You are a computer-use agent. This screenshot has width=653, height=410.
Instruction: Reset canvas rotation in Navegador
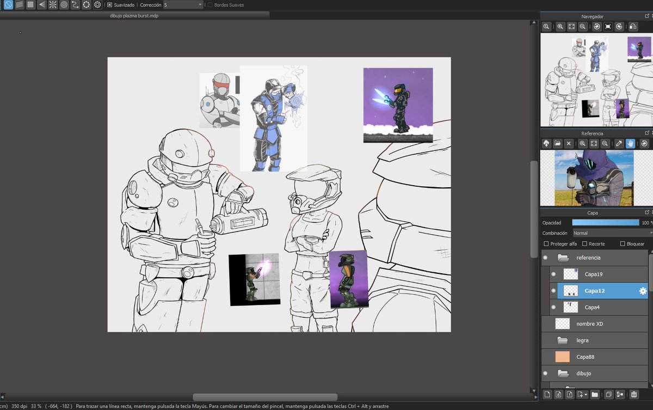point(608,26)
